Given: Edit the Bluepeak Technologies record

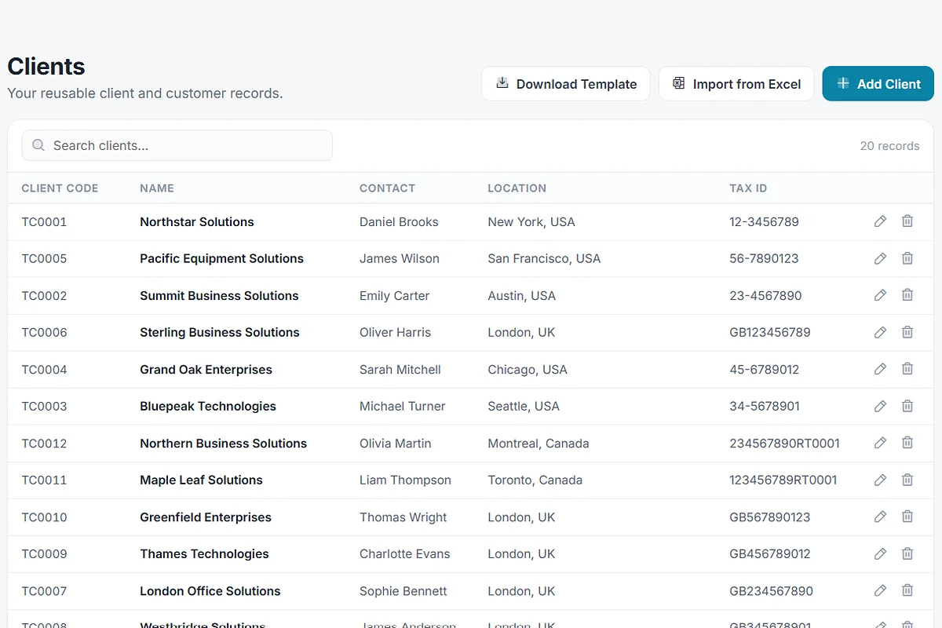Looking at the screenshot, I should point(880,406).
